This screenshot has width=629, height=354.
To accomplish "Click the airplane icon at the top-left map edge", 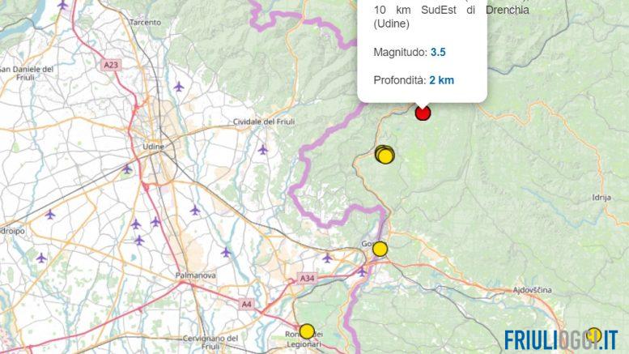I will point(63,4).
